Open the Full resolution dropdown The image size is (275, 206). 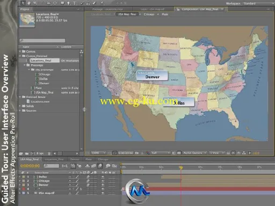point(160,153)
